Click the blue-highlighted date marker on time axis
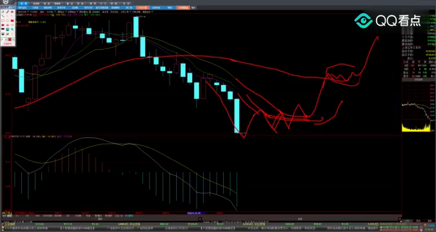436x232 pixels. pyautogui.click(x=196, y=213)
